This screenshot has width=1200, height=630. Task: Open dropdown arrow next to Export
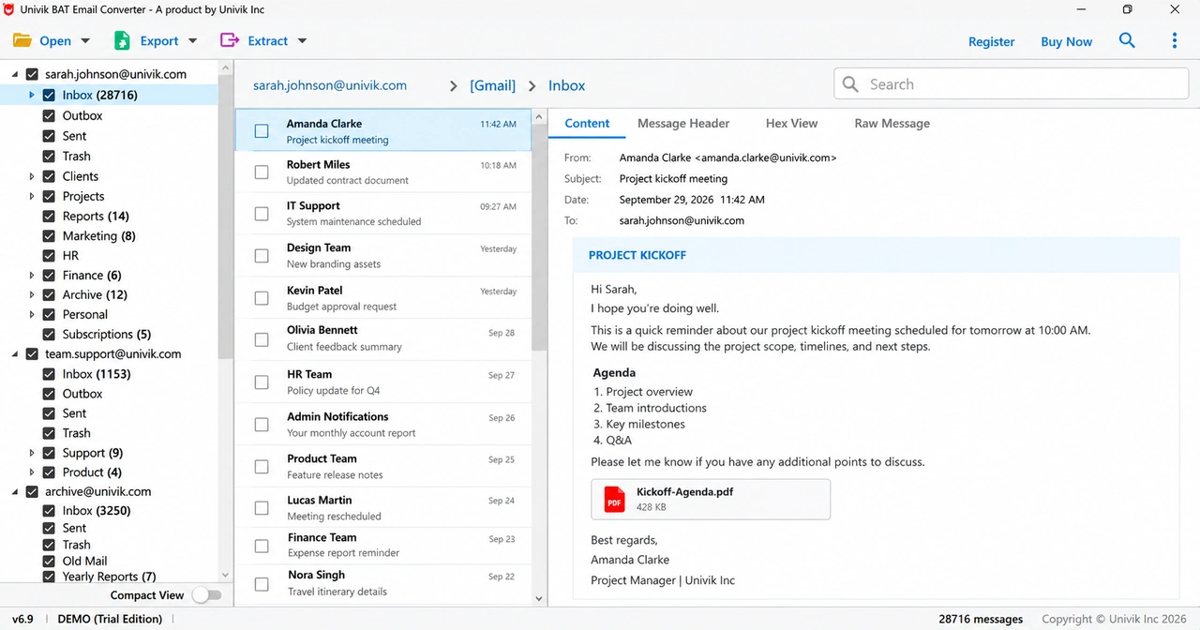click(192, 40)
